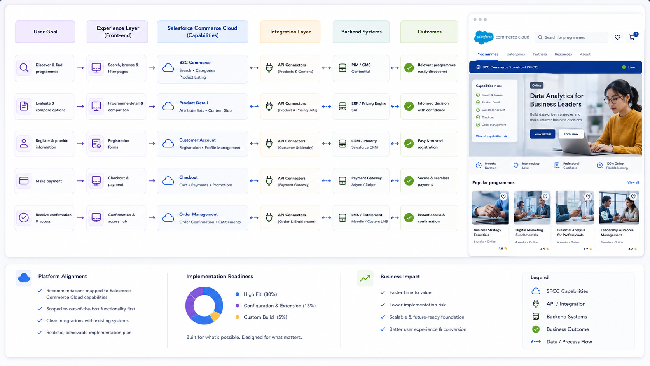This screenshot has width=650, height=366.
Task: Click the orange Custom Build (5%) legend dot
Action: (x=237, y=317)
